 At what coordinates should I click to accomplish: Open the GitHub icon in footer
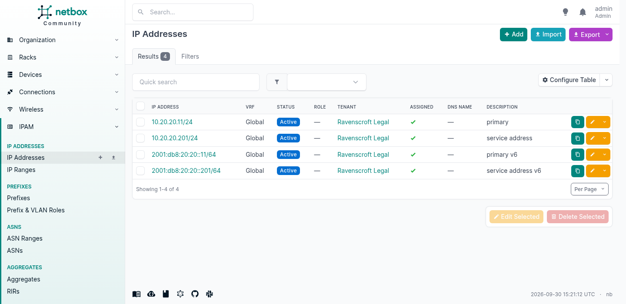195,294
